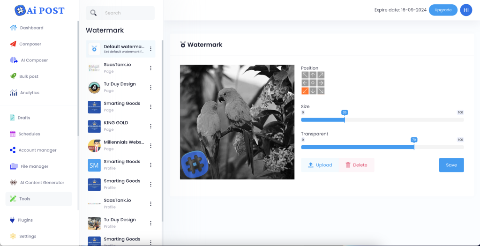
Task: Open options menu for KING GOLD page
Action: coord(150,126)
